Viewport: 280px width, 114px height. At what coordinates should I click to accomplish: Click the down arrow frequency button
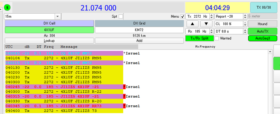206,24
